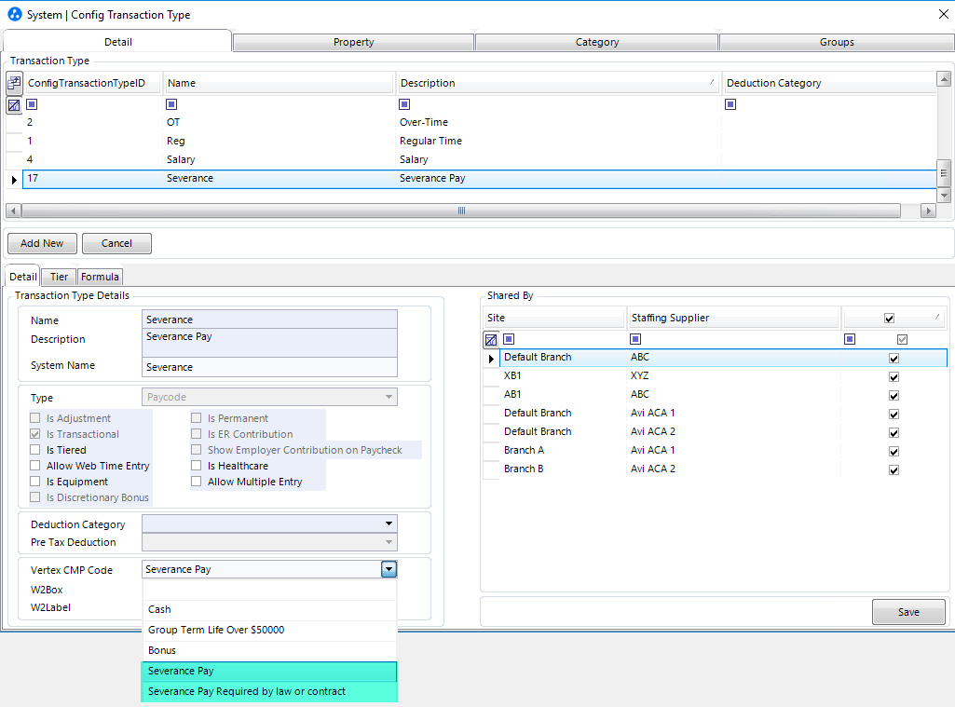Click the column chooser icon in Transaction Type grid

[14, 83]
